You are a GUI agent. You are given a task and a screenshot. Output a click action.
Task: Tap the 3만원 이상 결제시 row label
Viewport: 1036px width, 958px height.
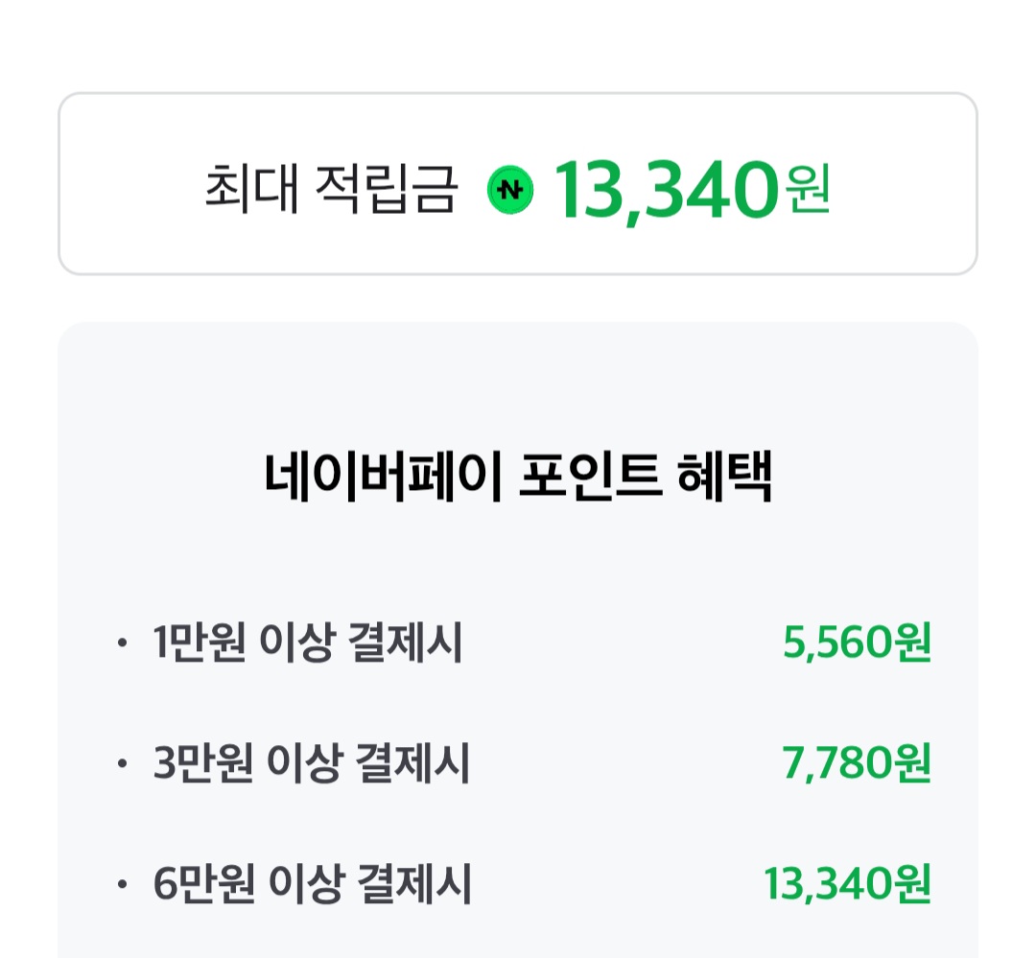[x=311, y=764]
